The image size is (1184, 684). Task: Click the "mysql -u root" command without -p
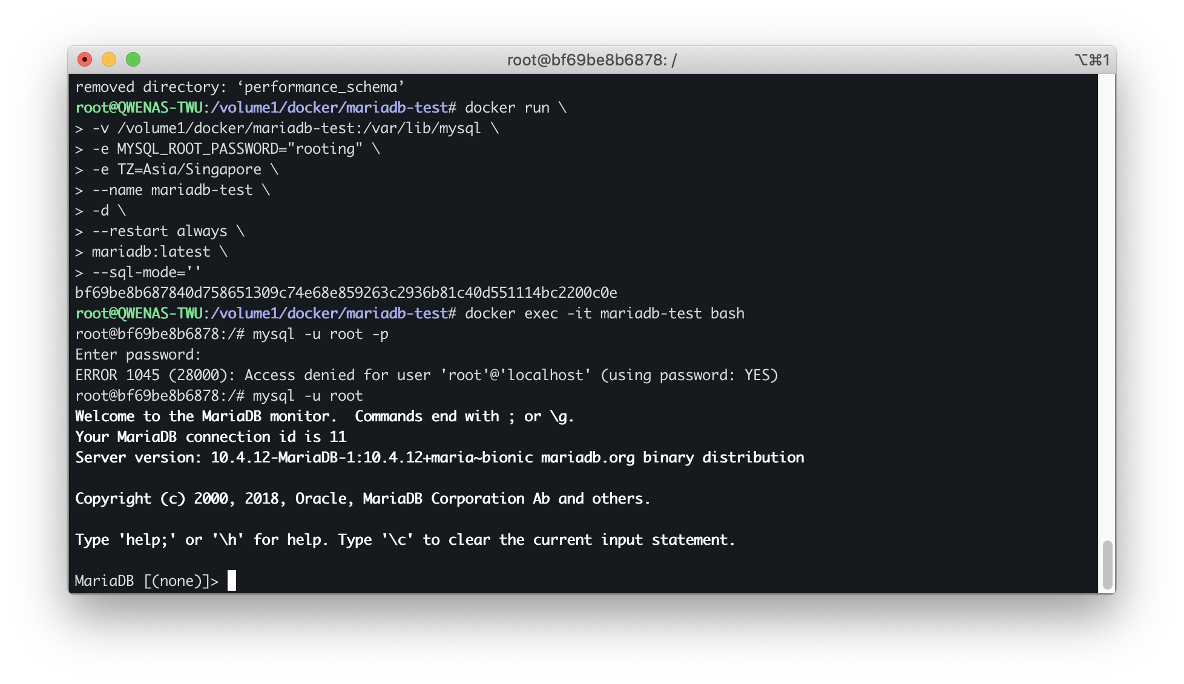[308, 396]
